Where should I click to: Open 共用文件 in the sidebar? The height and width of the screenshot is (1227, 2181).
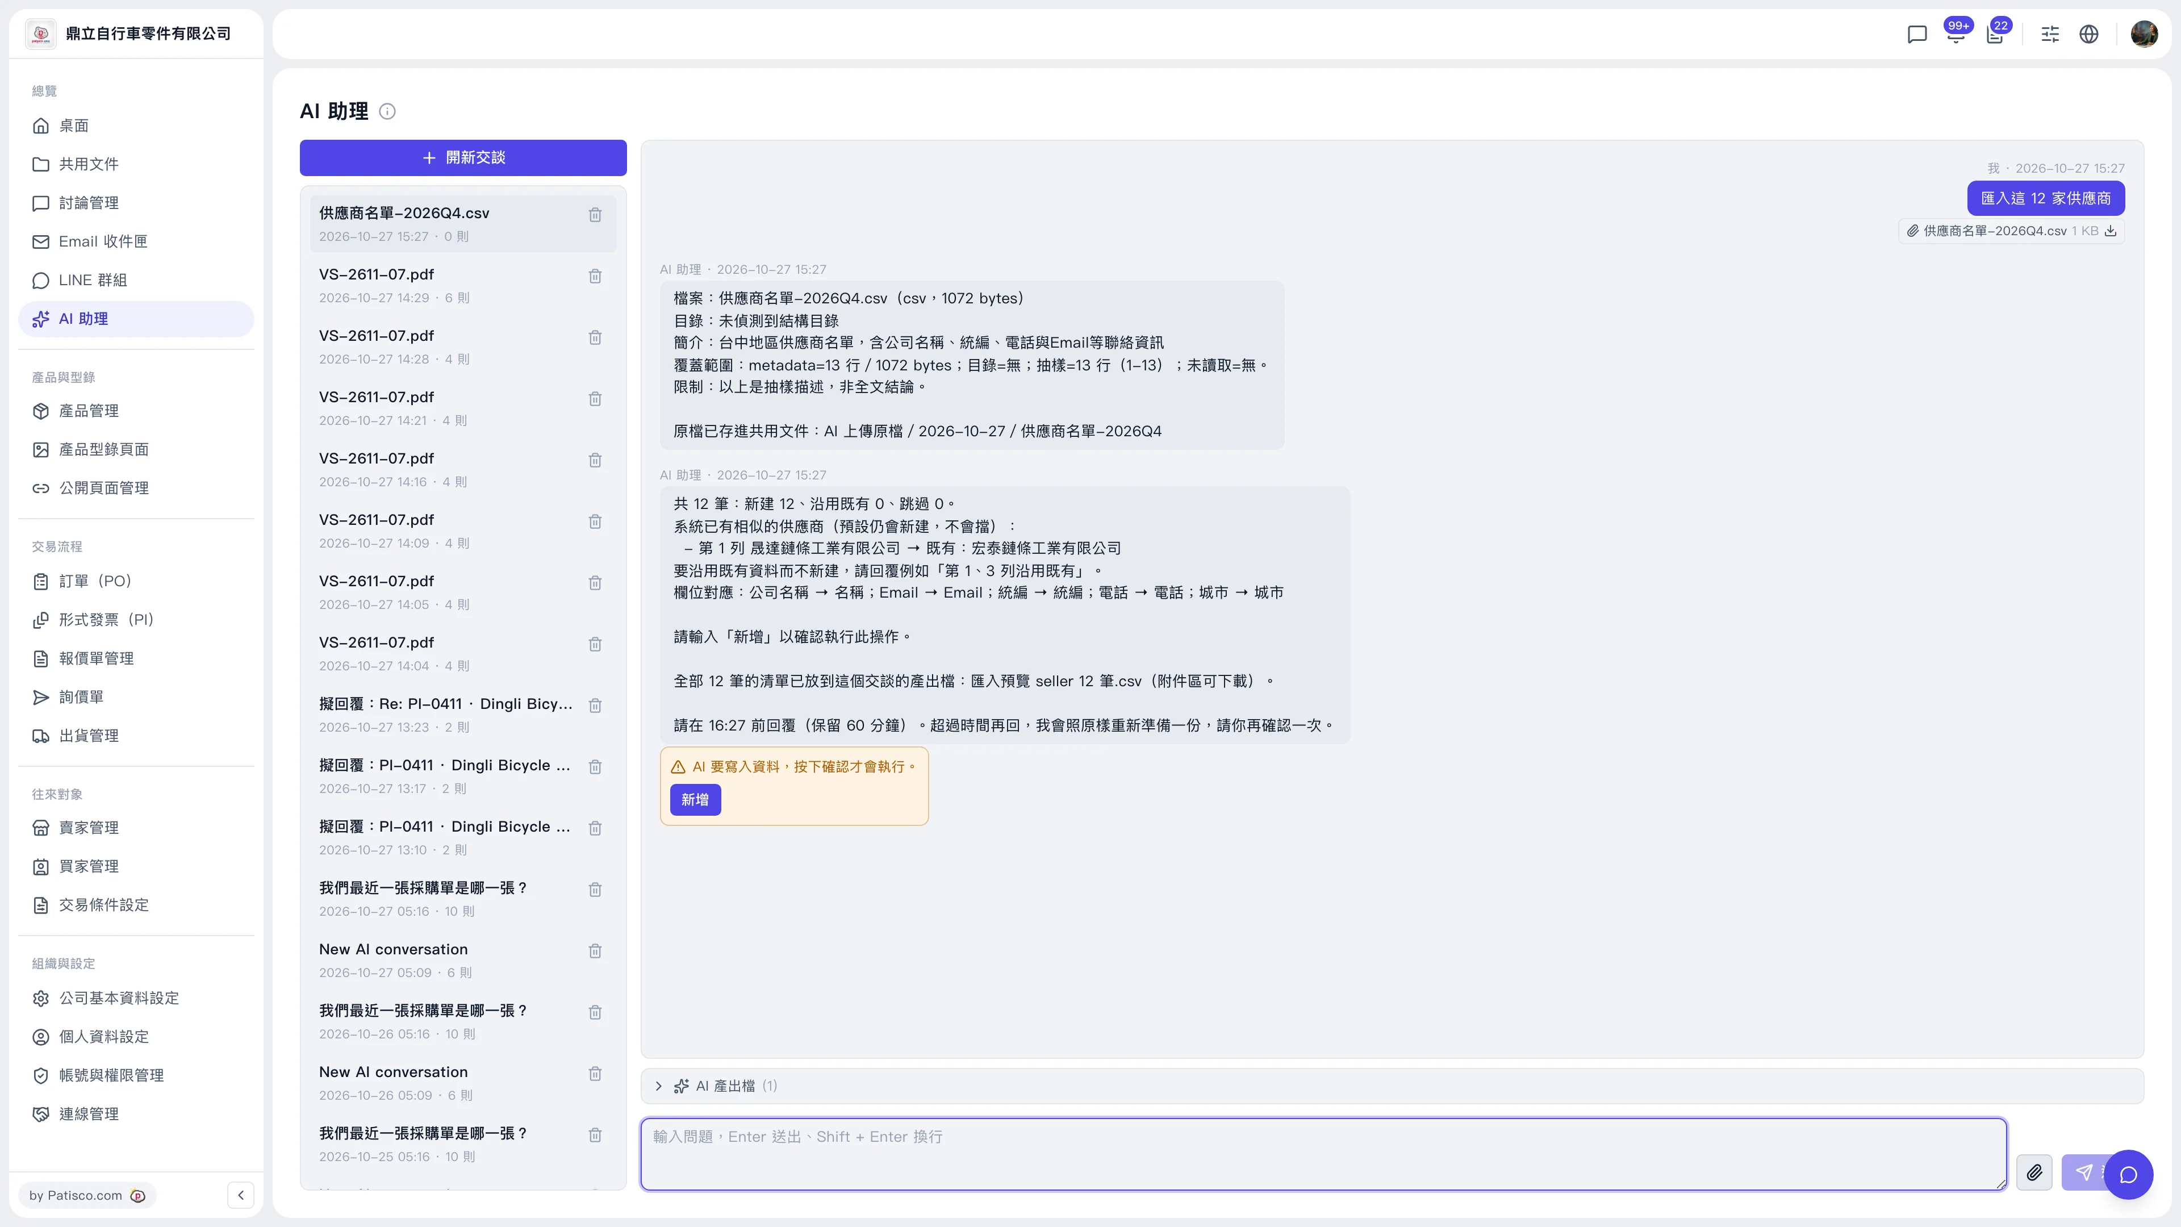pyautogui.click(x=136, y=164)
